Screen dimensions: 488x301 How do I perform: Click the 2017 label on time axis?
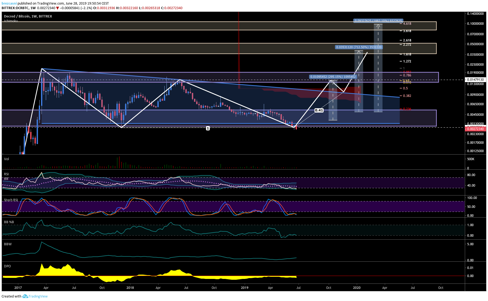[18, 288]
